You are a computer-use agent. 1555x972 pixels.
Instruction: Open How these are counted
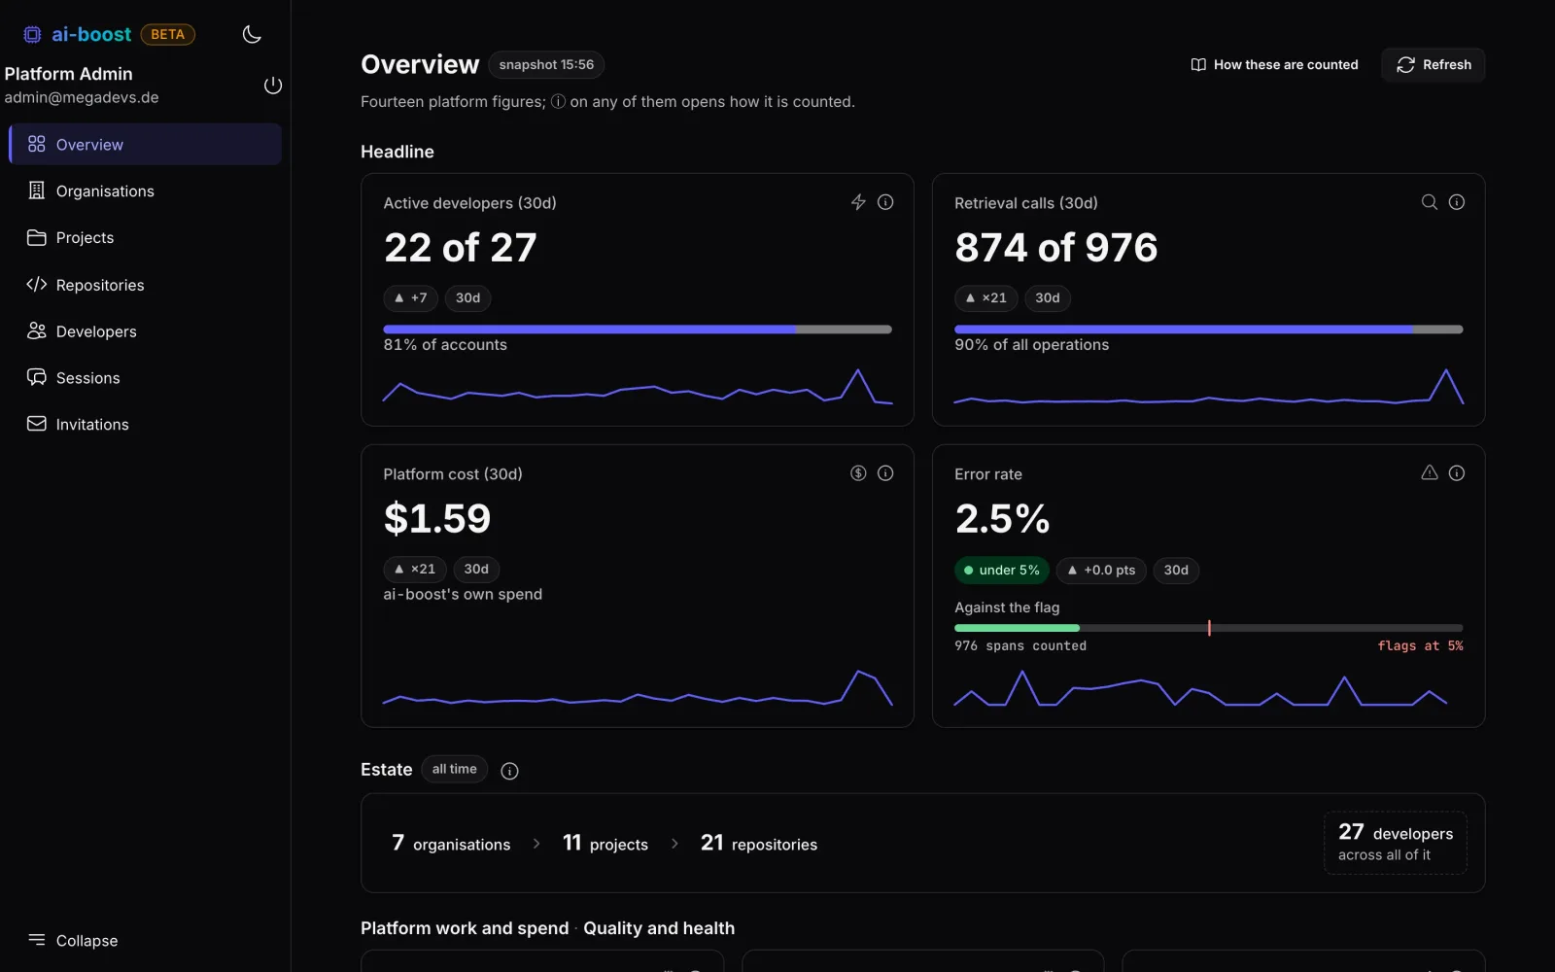1274,65
